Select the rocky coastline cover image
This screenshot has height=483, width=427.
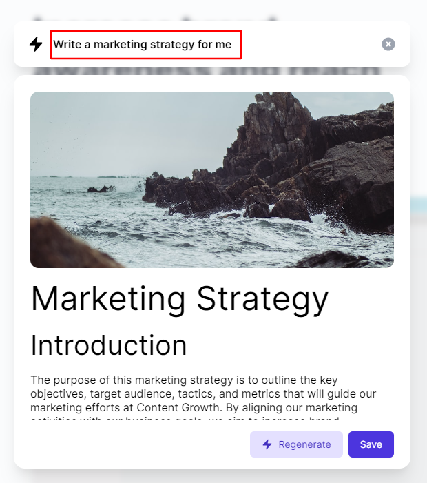[212, 180]
